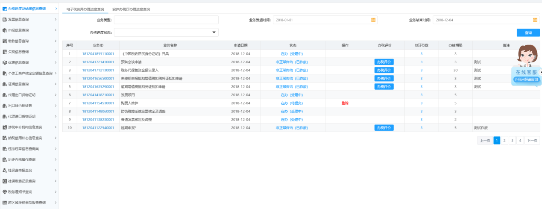The width and height of the screenshot is (542, 209).
Task: Select the 电子税务局办理进度查询 tab
Action: click(85, 9)
